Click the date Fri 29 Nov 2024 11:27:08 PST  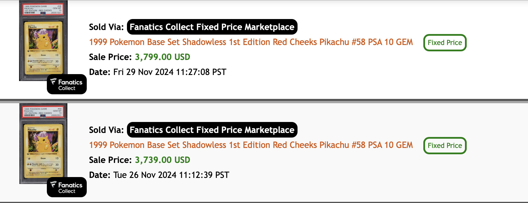pyautogui.click(x=170, y=72)
